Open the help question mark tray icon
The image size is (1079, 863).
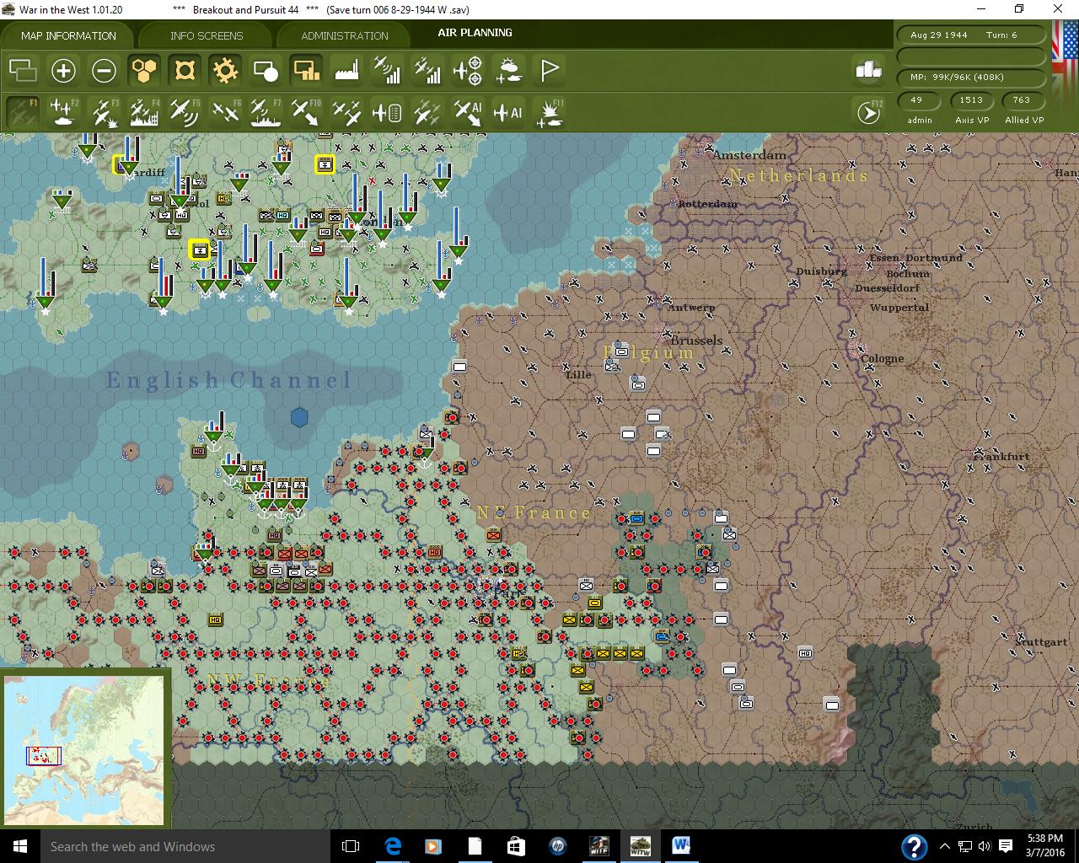[x=915, y=846]
